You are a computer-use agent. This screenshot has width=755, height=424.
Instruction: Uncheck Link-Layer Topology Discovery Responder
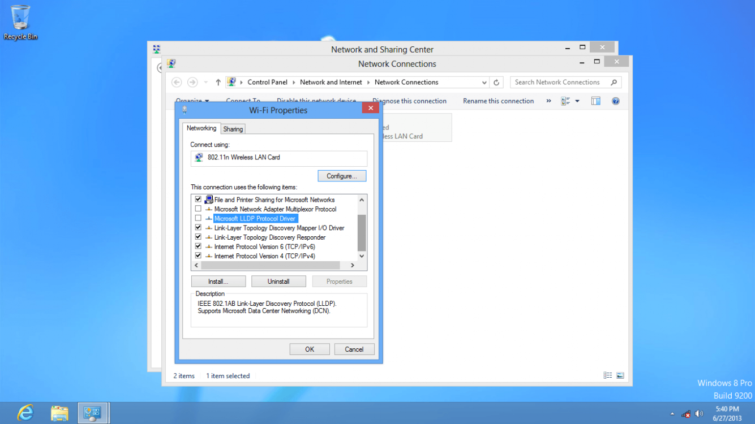198,237
